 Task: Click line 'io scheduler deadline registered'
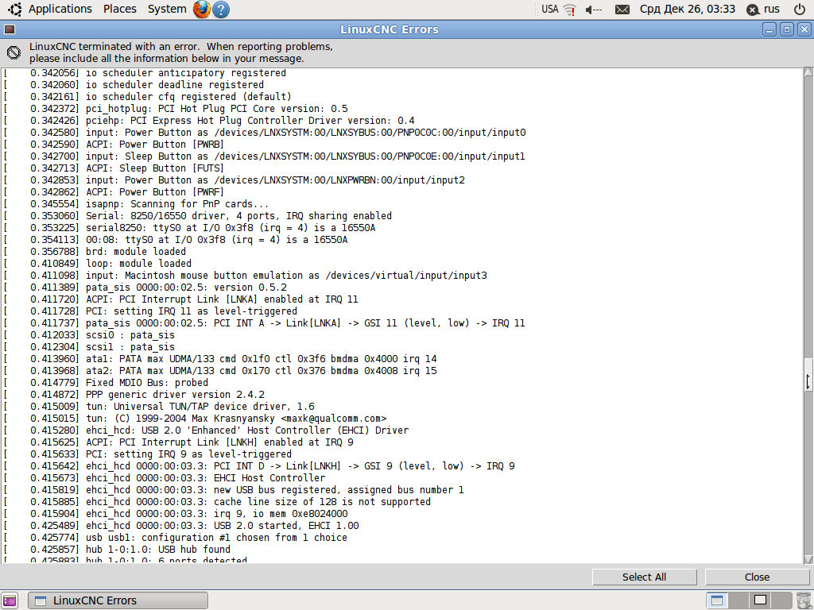click(x=174, y=84)
